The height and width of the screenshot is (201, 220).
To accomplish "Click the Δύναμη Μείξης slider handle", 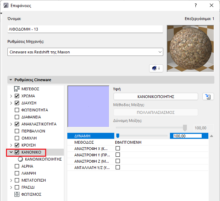I will point(185,128).
